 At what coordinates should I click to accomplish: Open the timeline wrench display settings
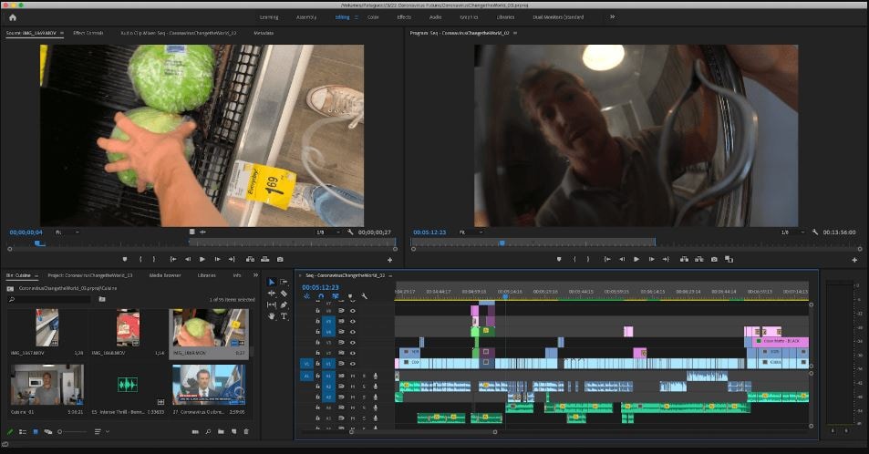coord(364,296)
